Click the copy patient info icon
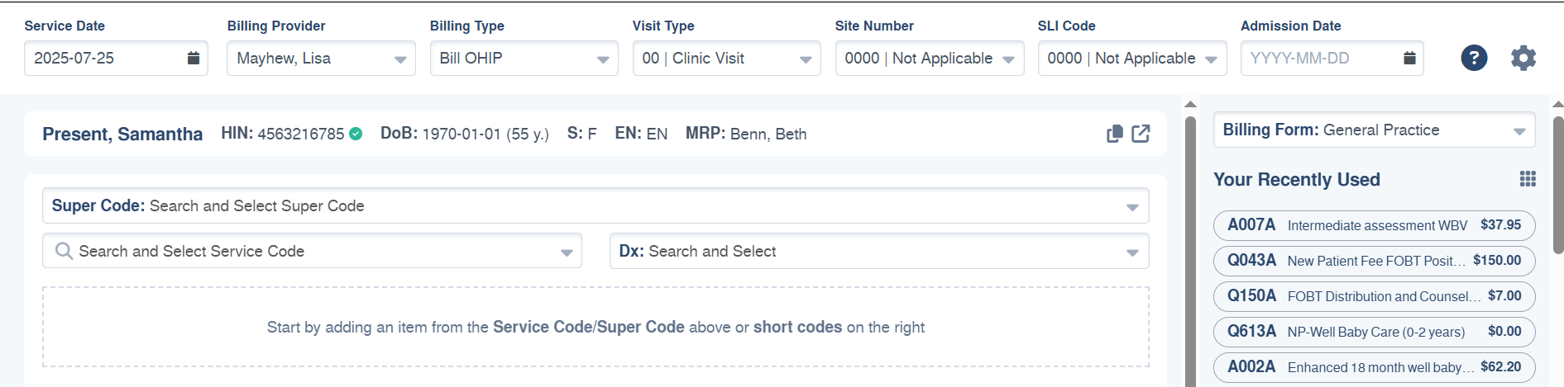Screen dimensions: 1564x387 [x=1115, y=134]
